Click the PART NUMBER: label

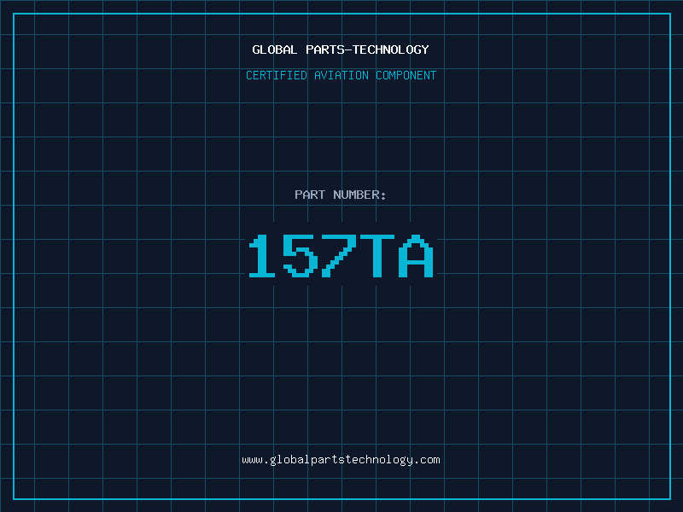340,195
